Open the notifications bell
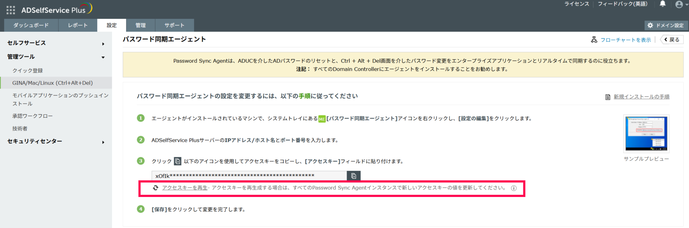 coord(663,4)
